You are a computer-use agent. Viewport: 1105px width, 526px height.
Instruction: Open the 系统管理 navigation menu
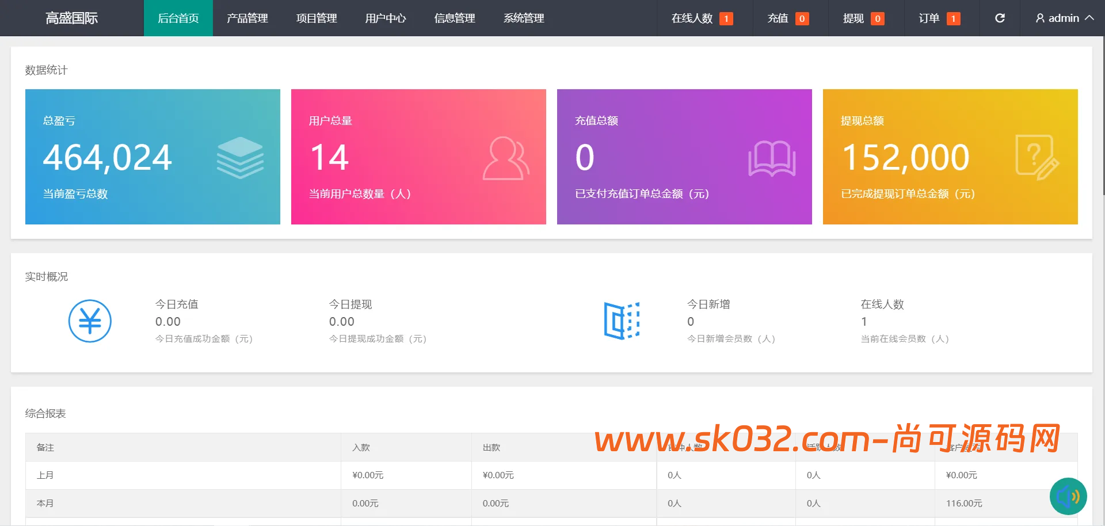click(x=524, y=18)
